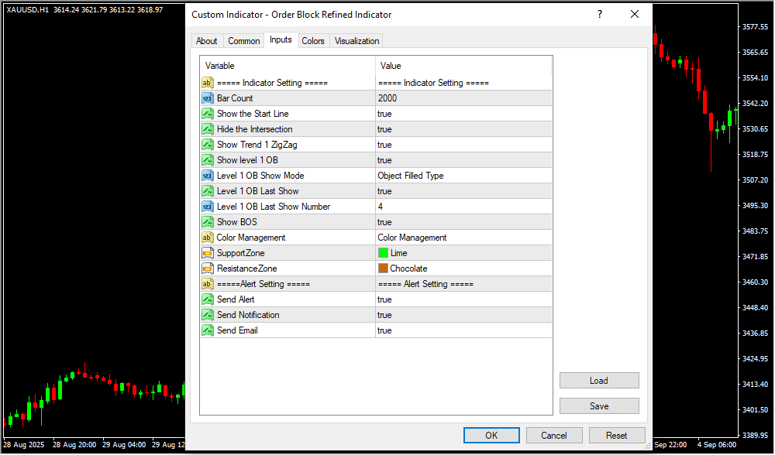Click the Color Management string type icon
Viewport: 775px width, 455px height.
click(x=207, y=238)
